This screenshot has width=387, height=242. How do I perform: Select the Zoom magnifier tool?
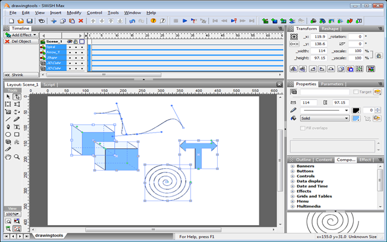tap(17, 157)
